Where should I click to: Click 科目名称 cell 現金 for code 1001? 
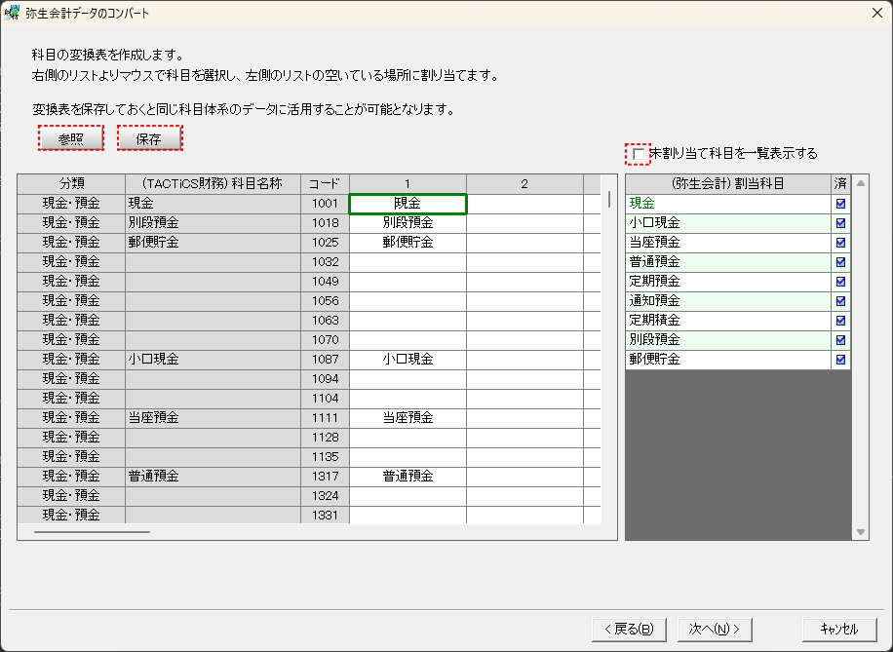[x=213, y=204]
